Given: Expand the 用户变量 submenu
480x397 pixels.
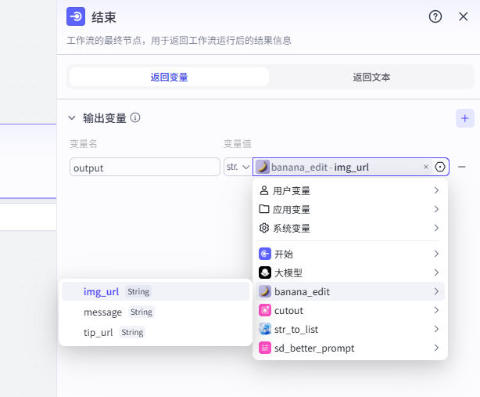Looking at the screenshot, I should [x=349, y=190].
